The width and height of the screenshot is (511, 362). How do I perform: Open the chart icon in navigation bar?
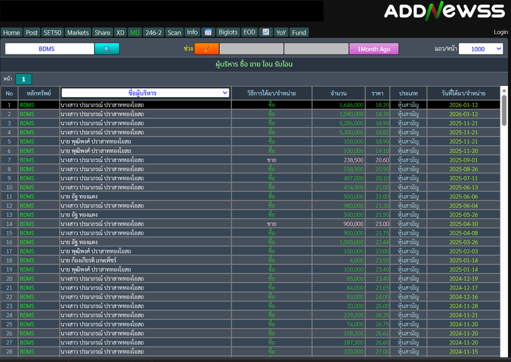tap(266, 32)
